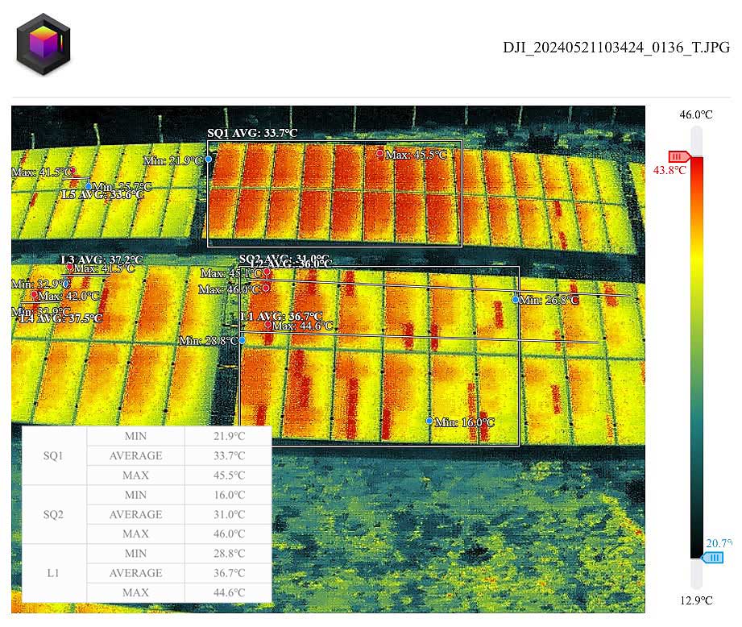This screenshot has height=627, width=742.
Task: Select the SQ2 Max 46.0°C red marker
Action: coord(266,288)
